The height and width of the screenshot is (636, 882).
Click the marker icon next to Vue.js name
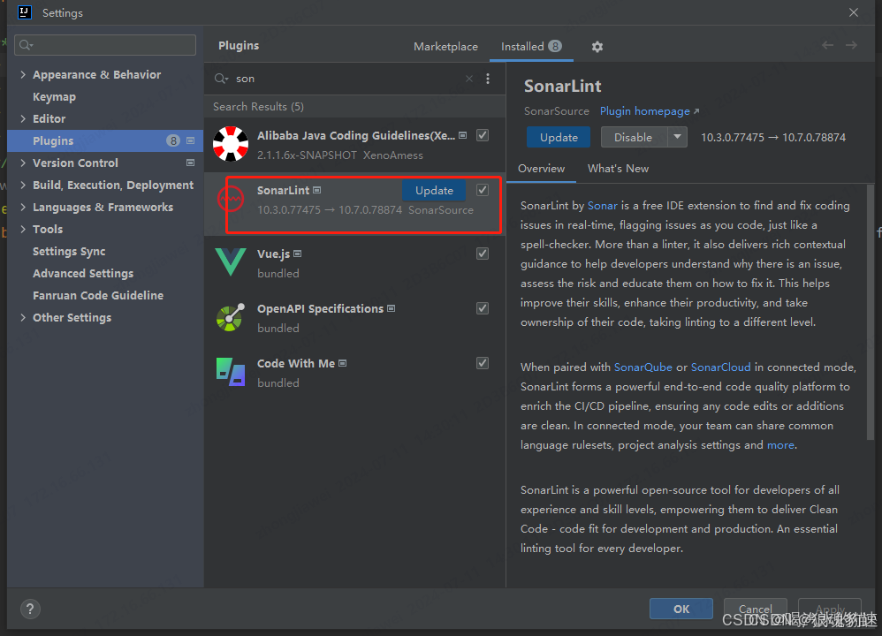298,254
